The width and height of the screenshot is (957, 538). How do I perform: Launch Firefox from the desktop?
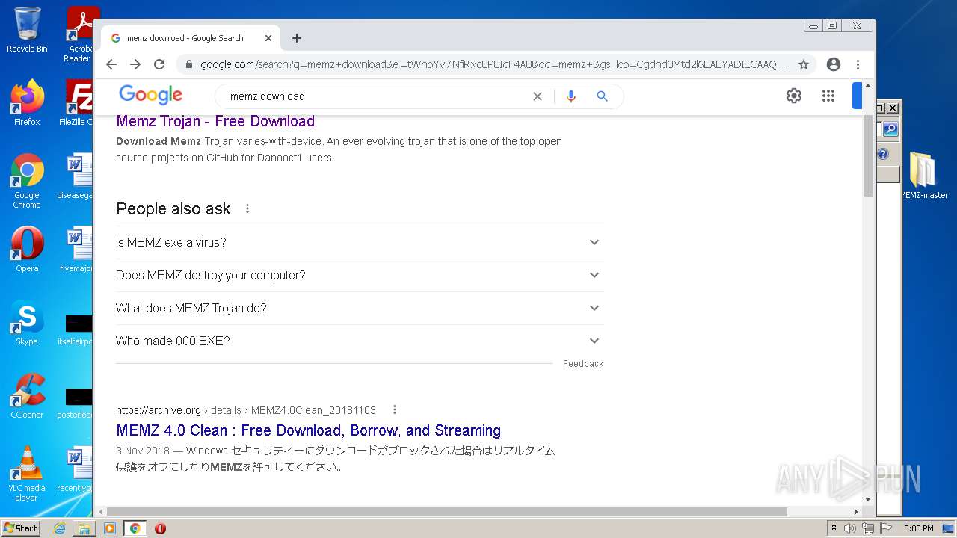click(x=27, y=102)
